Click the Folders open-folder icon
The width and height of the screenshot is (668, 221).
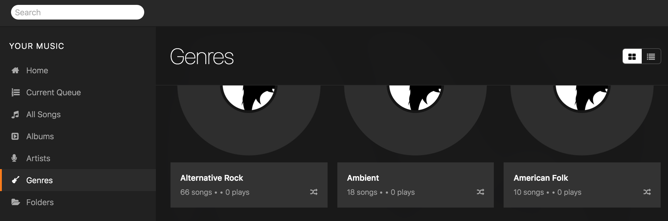click(15, 202)
